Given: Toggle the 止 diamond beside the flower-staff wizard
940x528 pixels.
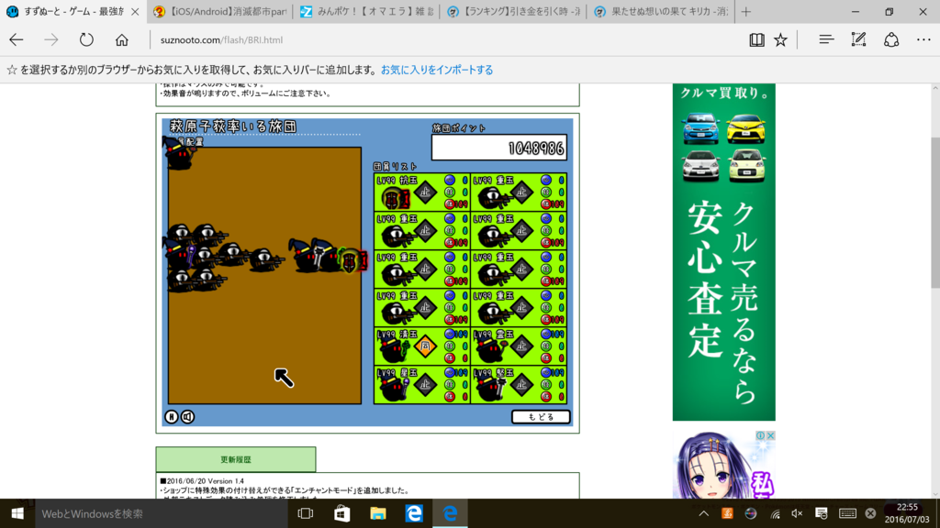Looking at the screenshot, I should click(521, 346).
